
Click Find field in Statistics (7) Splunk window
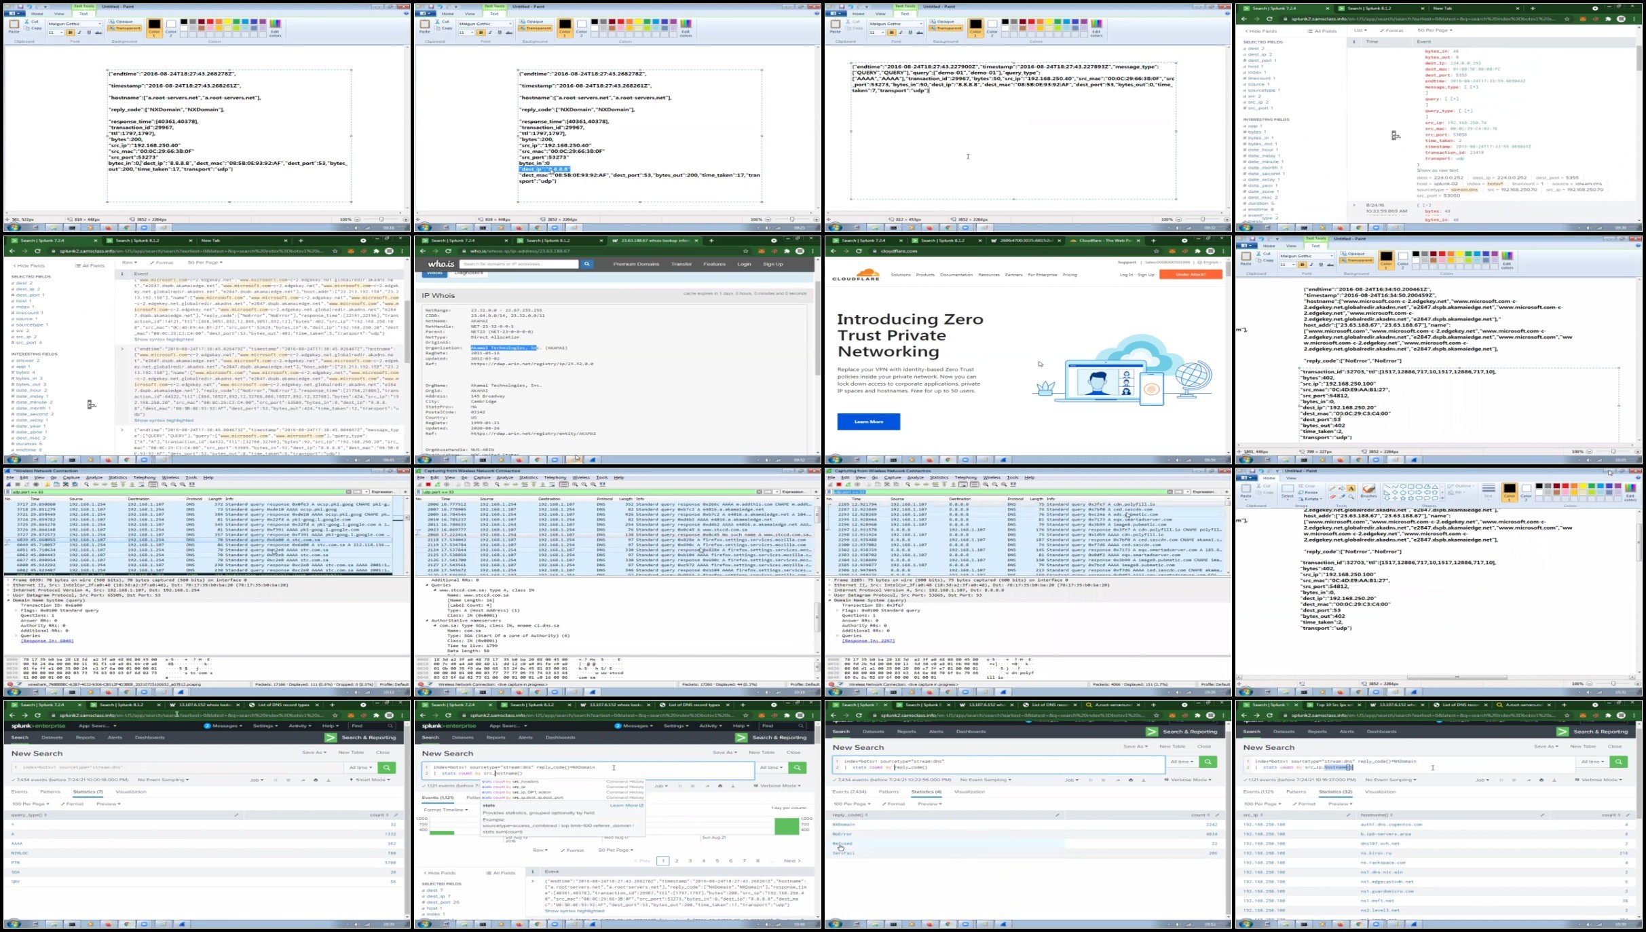click(372, 726)
